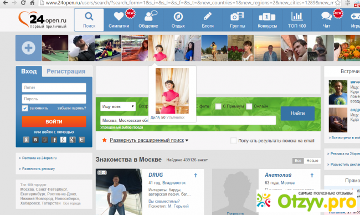Open Блоги pencil icon section
360x215 pixels.
click(x=208, y=20)
